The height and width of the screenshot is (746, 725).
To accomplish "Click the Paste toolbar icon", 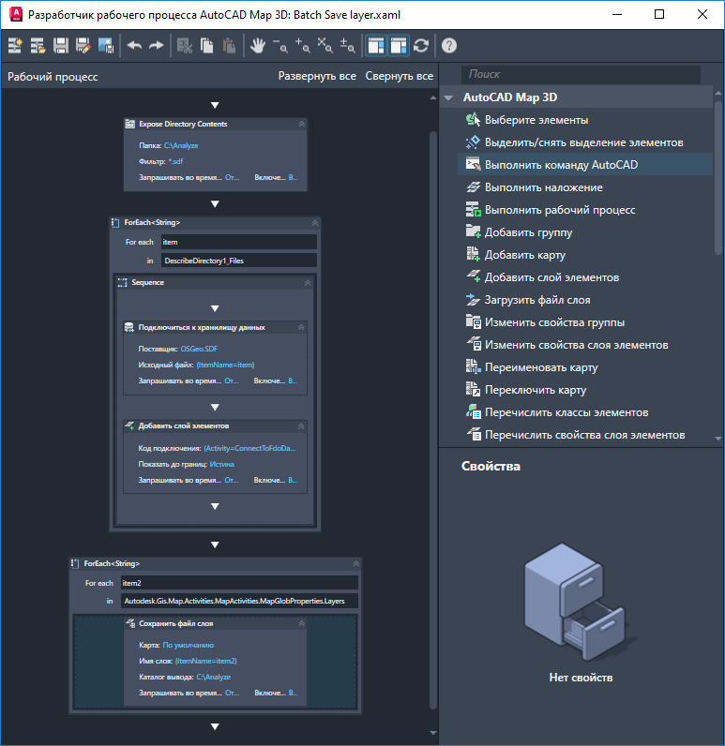I will tap(230, 46).
